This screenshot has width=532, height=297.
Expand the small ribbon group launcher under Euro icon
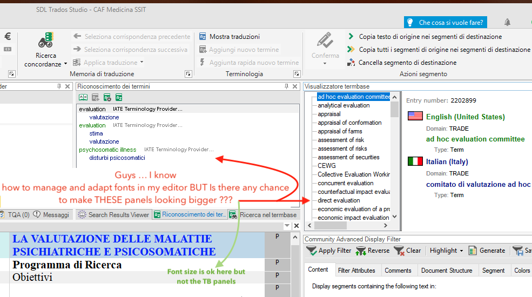click(x=12, y=73)
